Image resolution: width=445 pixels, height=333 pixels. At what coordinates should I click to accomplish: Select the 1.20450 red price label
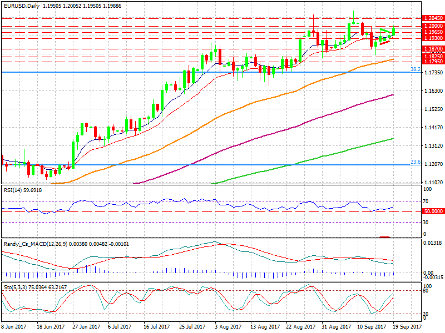tap(433, 18)
